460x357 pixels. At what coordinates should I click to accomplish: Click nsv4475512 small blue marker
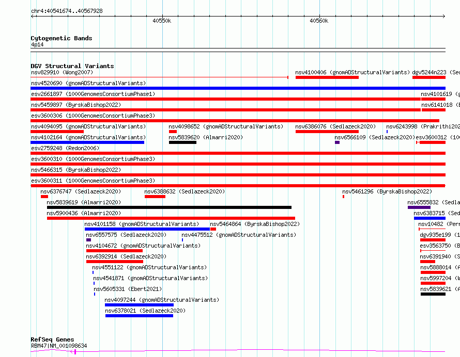coord(182,240)
